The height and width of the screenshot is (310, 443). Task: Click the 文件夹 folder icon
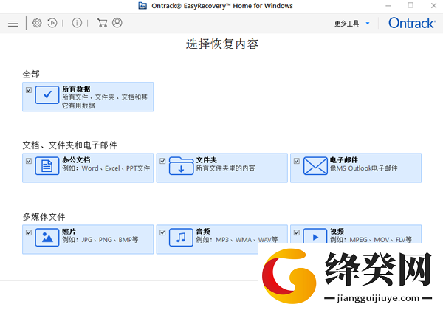click(181, 166)
